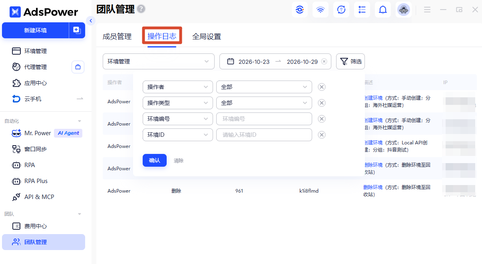
Task: Open the 环境管理 log type dropdown
Action: point(159,61)
